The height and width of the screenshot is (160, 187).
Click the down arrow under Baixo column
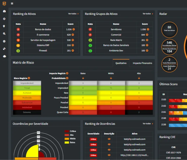(83, 78)
